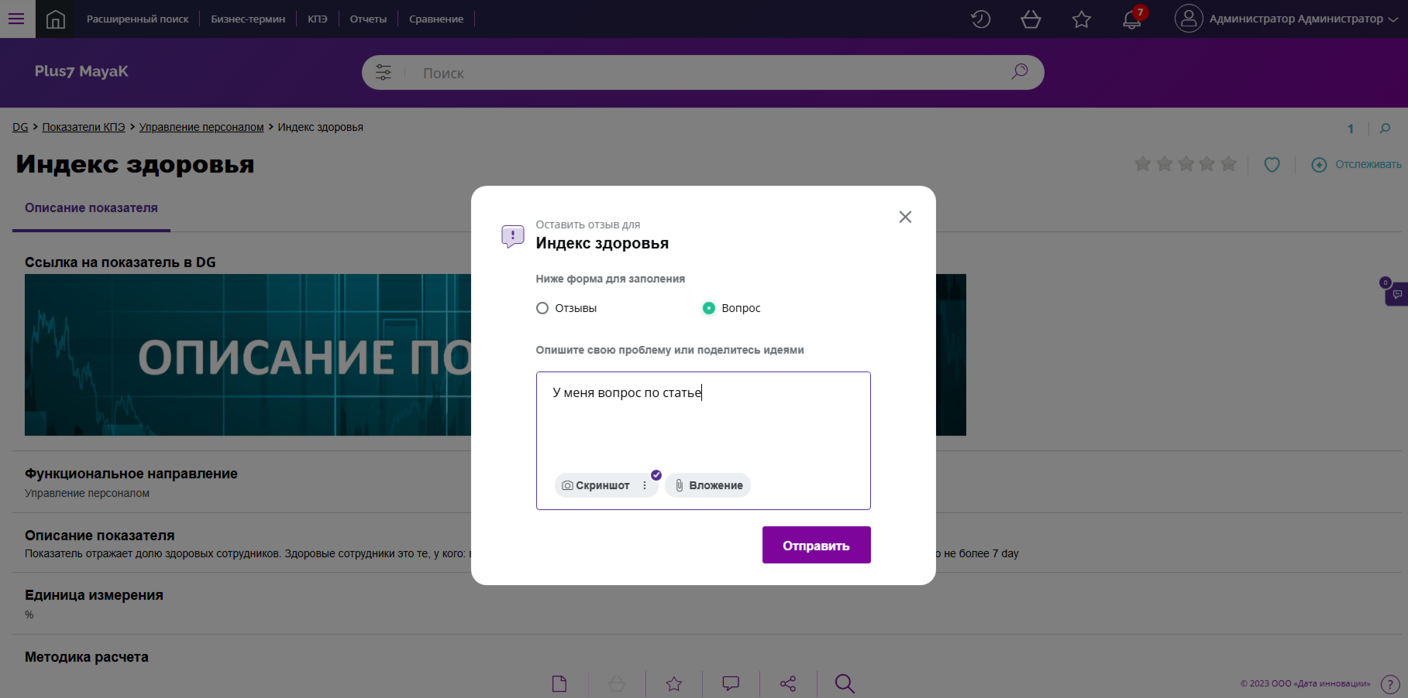Follow the Управление персоналом breadcrumb link
The width and height of the screenshot is (1408, 698).
pos(201,127)
